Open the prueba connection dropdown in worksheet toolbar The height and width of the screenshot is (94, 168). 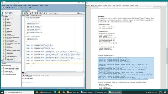81,13
